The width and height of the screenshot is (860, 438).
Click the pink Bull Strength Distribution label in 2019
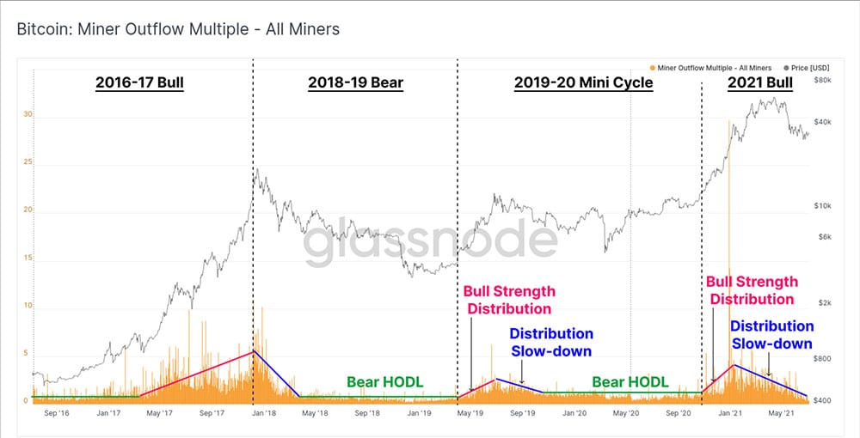[509, 300]
